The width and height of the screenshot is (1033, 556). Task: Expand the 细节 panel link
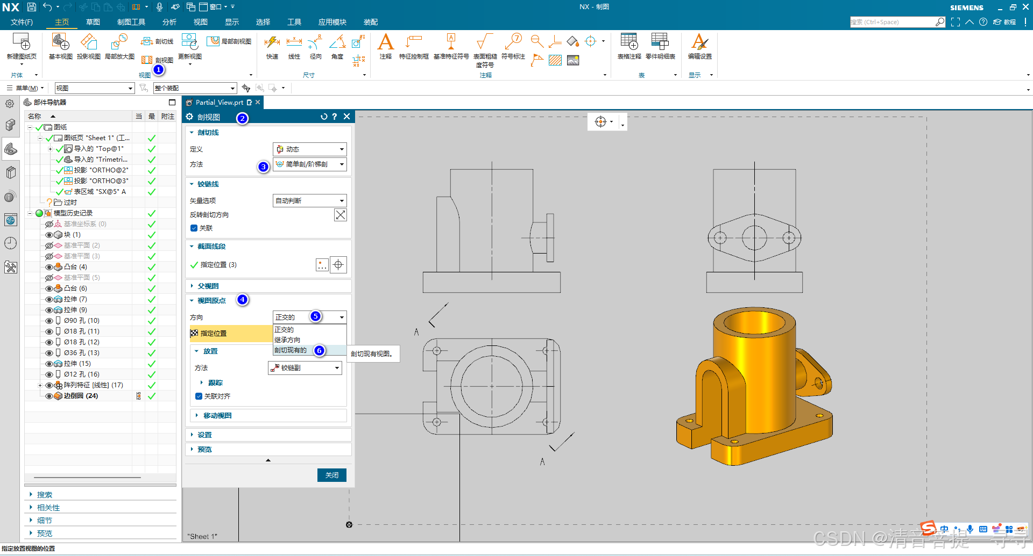pos(45,521)
